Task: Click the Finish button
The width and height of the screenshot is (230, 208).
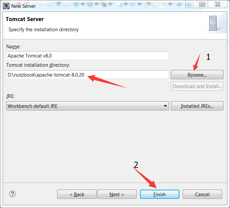Action: pyautogui.click(x=160, y=194)
